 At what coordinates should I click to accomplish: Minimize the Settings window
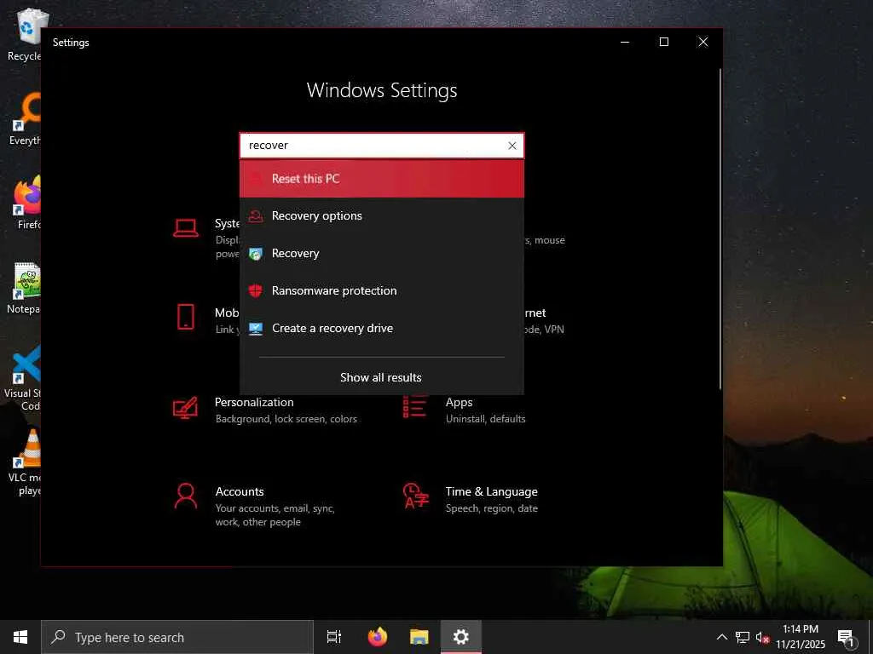[x=625, y=43]
